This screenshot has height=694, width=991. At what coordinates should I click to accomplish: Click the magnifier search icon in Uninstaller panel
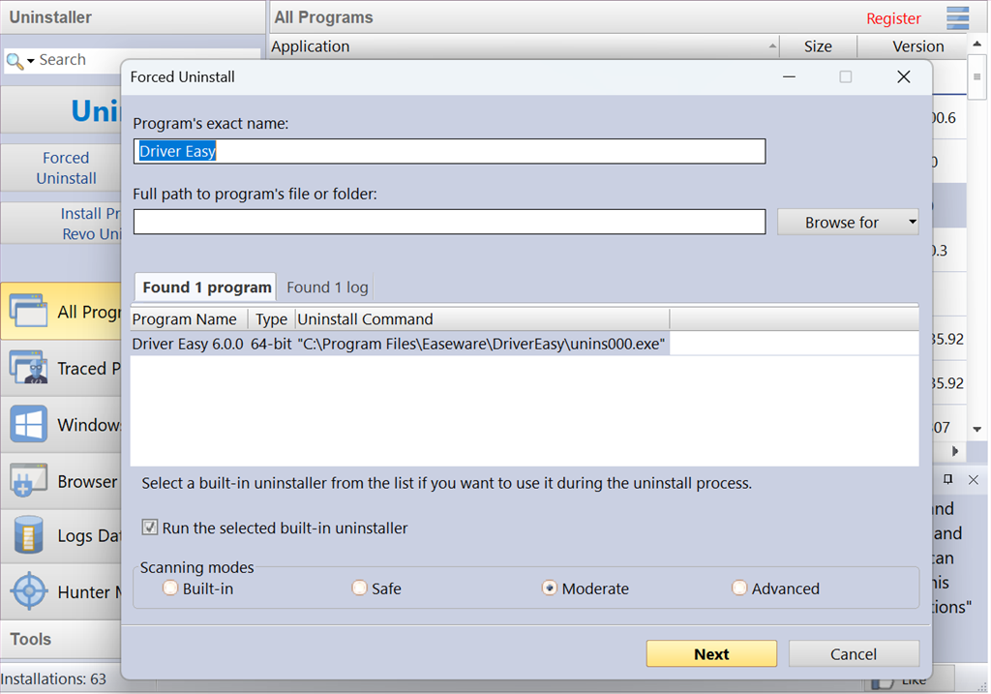[14, 61]
